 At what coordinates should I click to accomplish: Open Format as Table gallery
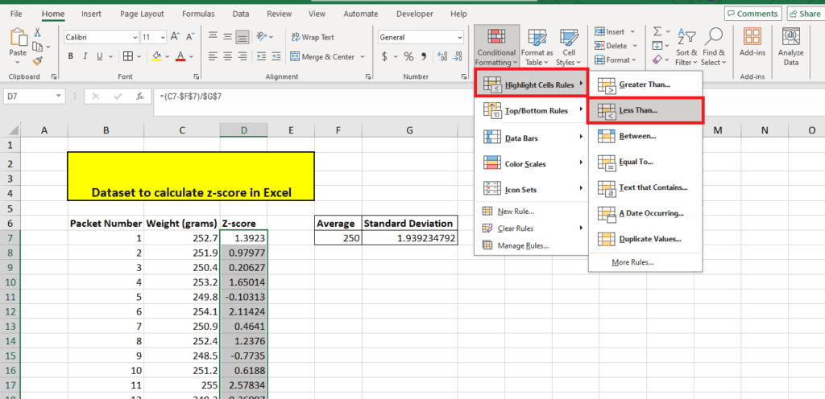[537, 47]
